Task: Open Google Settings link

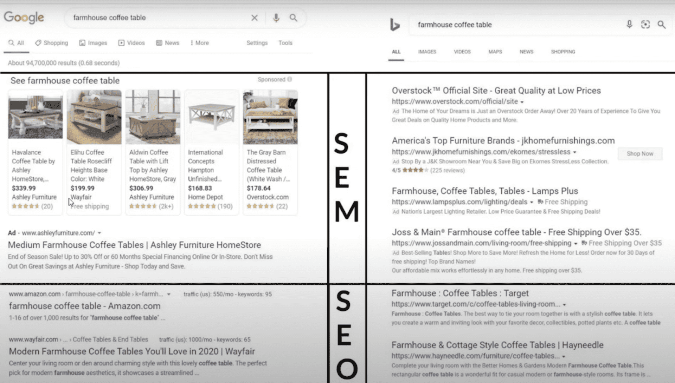Action: click(x=257, y=43)
